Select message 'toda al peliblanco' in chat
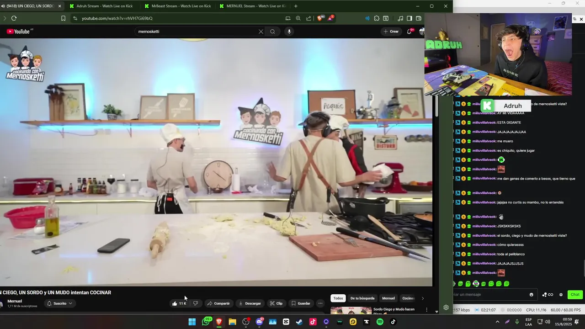Screen dimensions: 585x329 pyautogui.click(x=511, y=254)
